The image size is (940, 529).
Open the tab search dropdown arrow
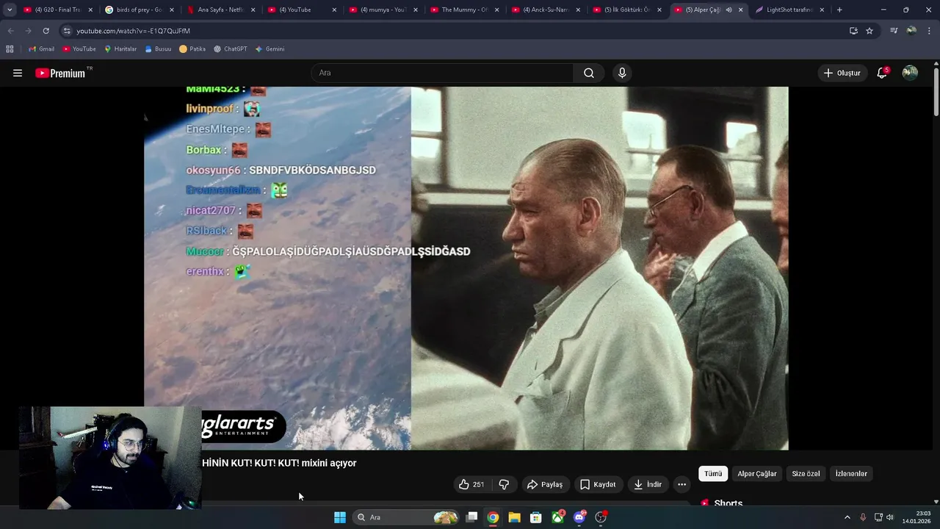tap(9, 10)
